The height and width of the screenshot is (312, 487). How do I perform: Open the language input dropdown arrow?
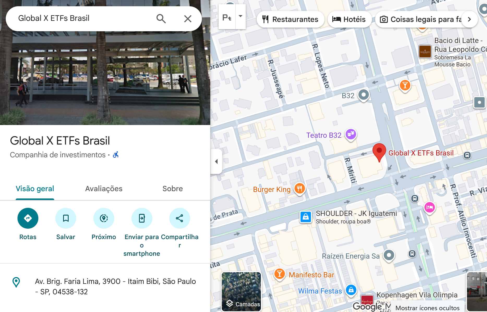click(x=241, y=17)
